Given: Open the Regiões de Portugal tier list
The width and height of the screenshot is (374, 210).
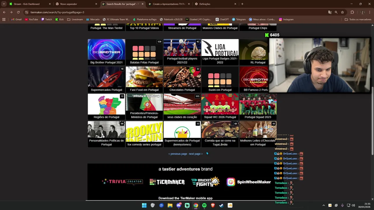Looking at the screenshot, I should tap(106, 107).
